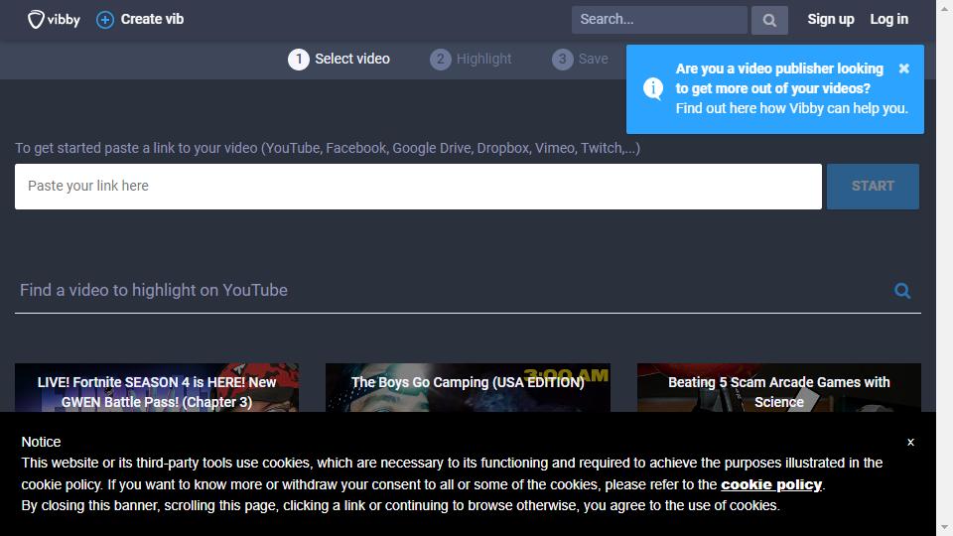Select the step 2 circle
953x536 pixels.
pos(441,60)
